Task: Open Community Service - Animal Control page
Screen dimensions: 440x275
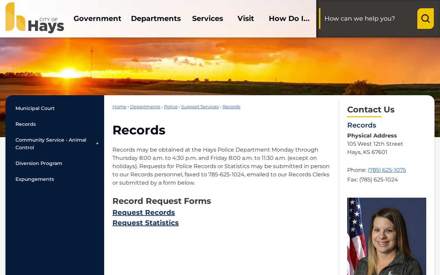Action: (52, 144)
